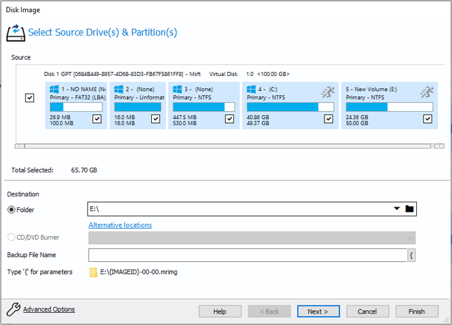Deselect the New Volume (E:) partition checkbox
Screen dimensions: 452x325
[x=427, y=119]
